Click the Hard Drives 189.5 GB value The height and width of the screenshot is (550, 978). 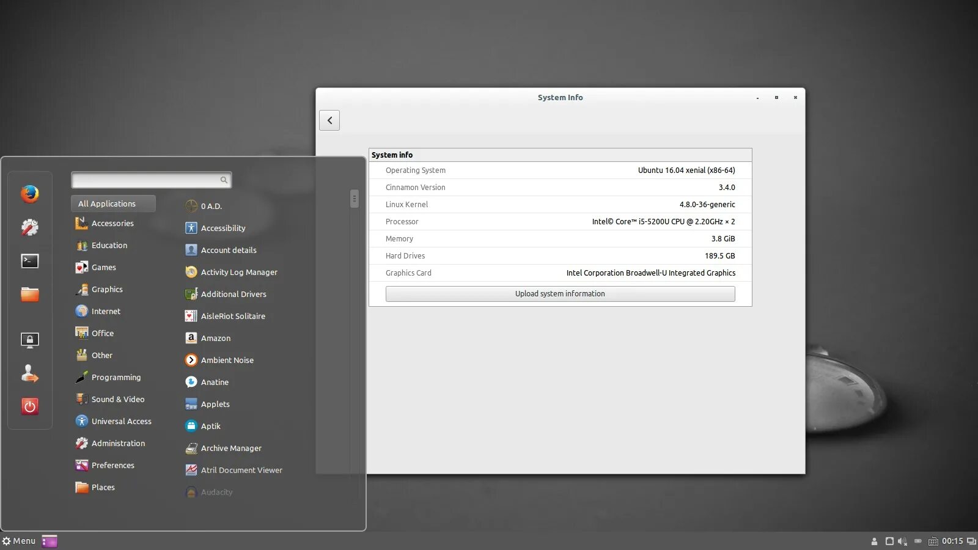pos(720,256)
